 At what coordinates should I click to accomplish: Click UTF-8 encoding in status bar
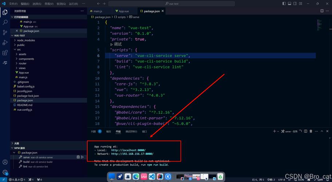coord(282,179)
